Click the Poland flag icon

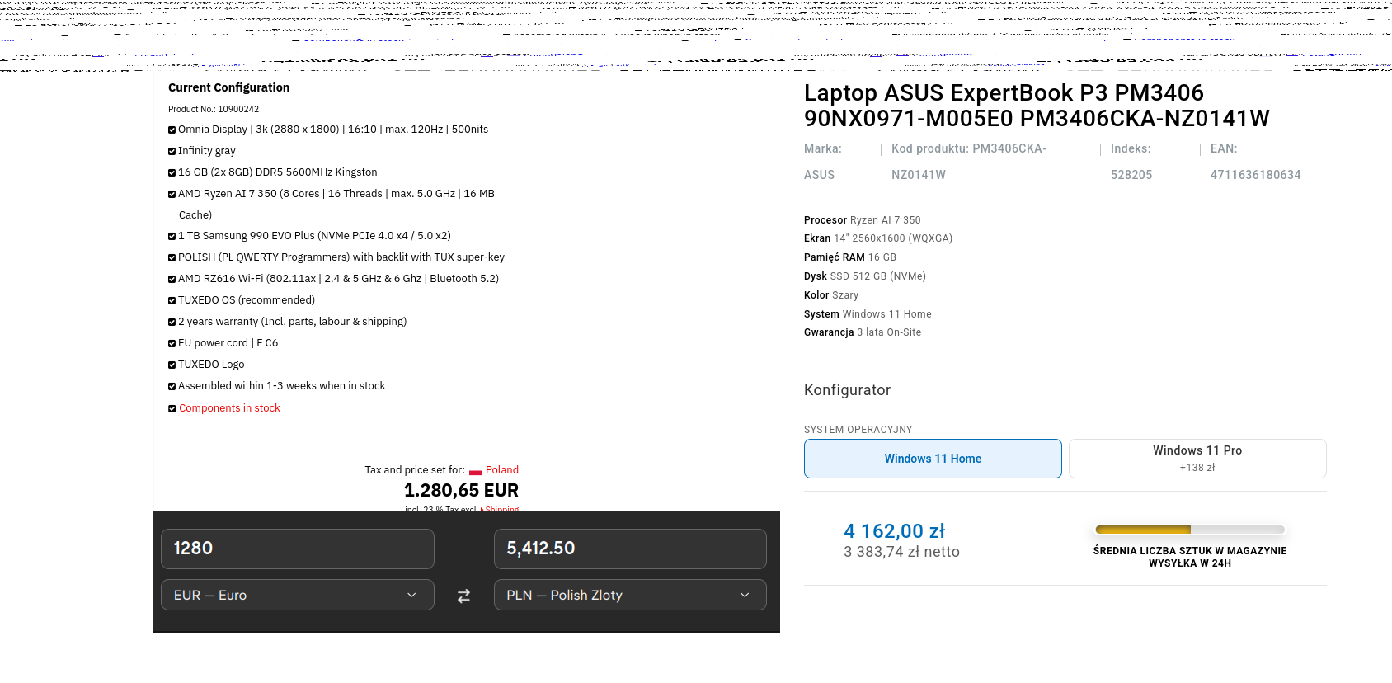(475, 471)
